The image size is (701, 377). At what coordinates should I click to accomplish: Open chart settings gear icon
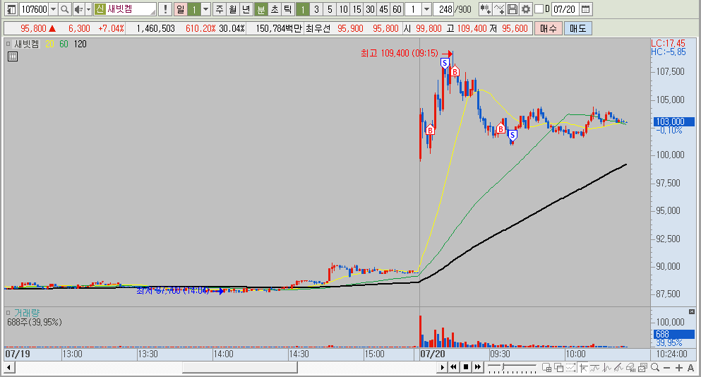(x=526, y=9)
